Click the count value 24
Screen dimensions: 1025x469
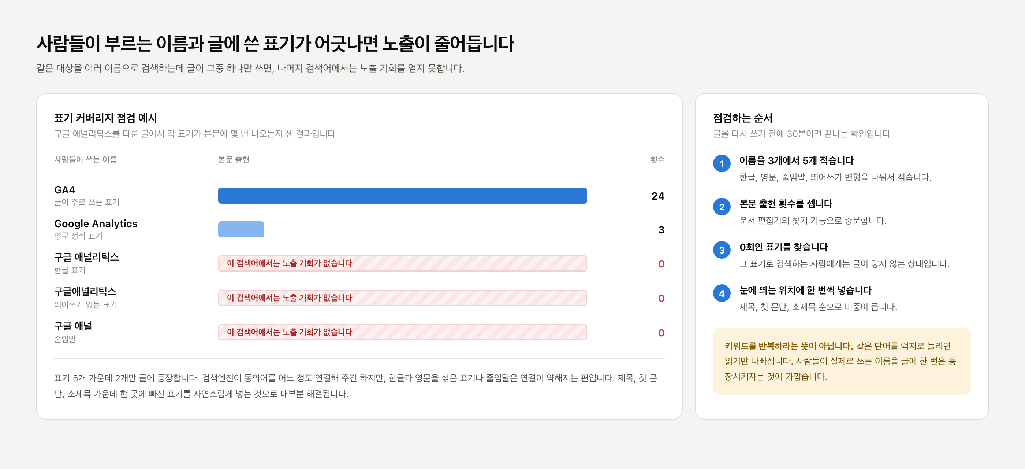(x=658, y=196)
